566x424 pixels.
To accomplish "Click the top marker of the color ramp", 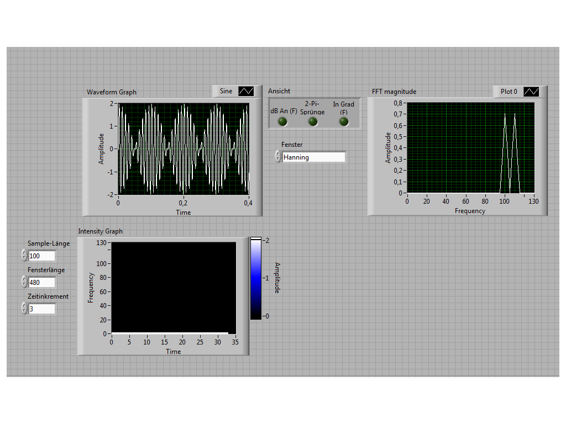I will click(256, 239).
